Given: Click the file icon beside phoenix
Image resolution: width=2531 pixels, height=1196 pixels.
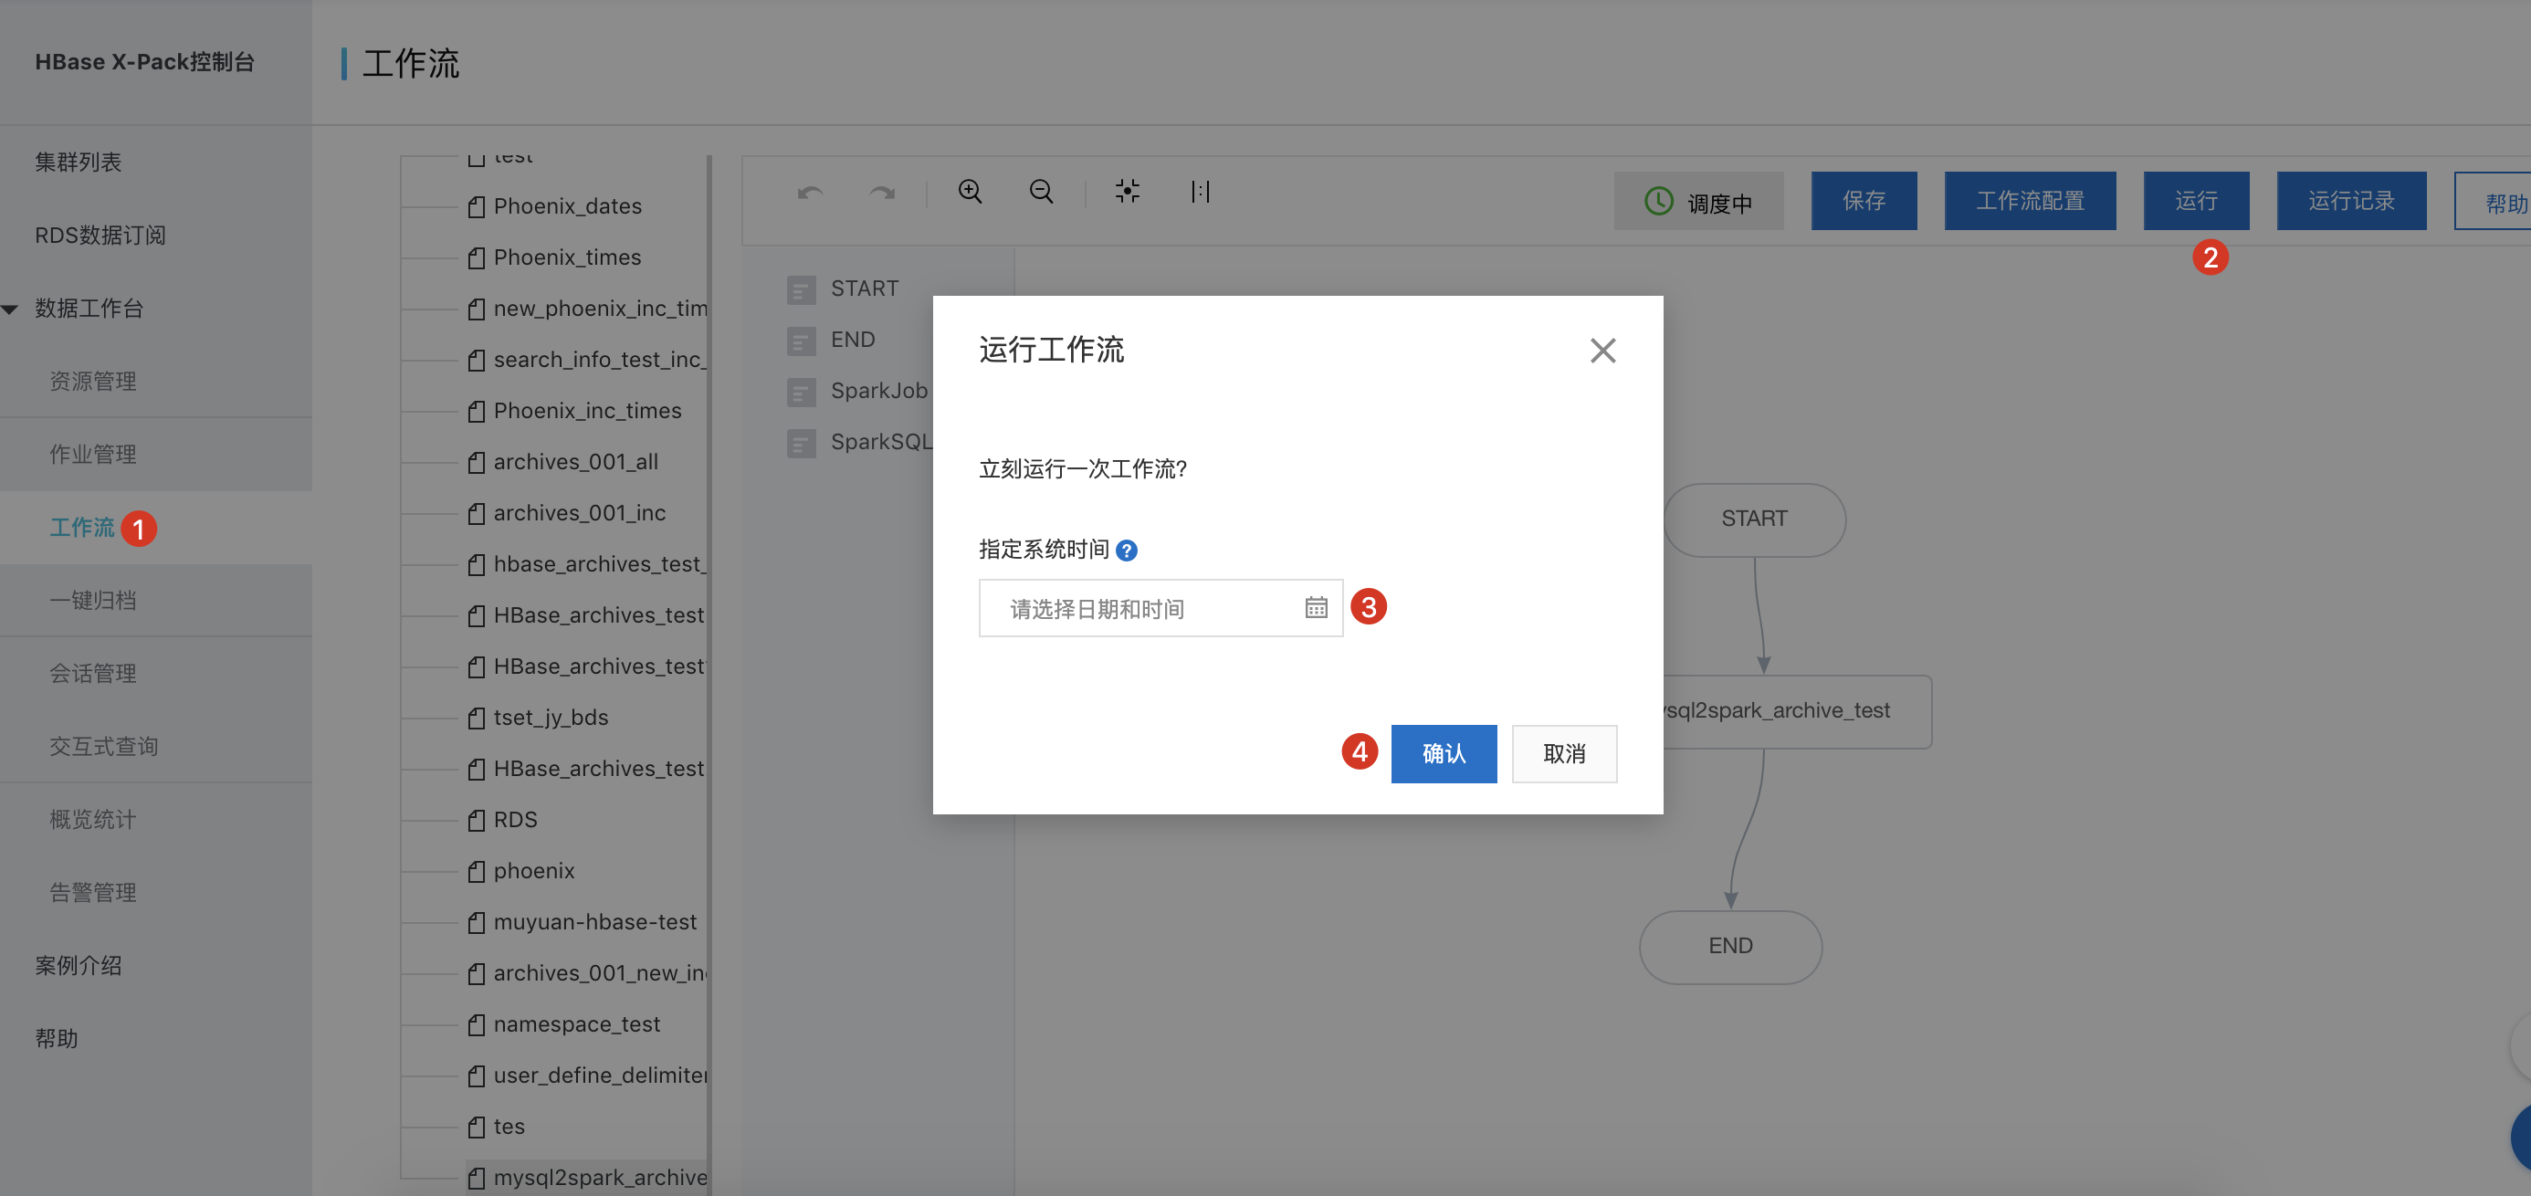Looking at the screenshot, I should (x=477, y=871).
